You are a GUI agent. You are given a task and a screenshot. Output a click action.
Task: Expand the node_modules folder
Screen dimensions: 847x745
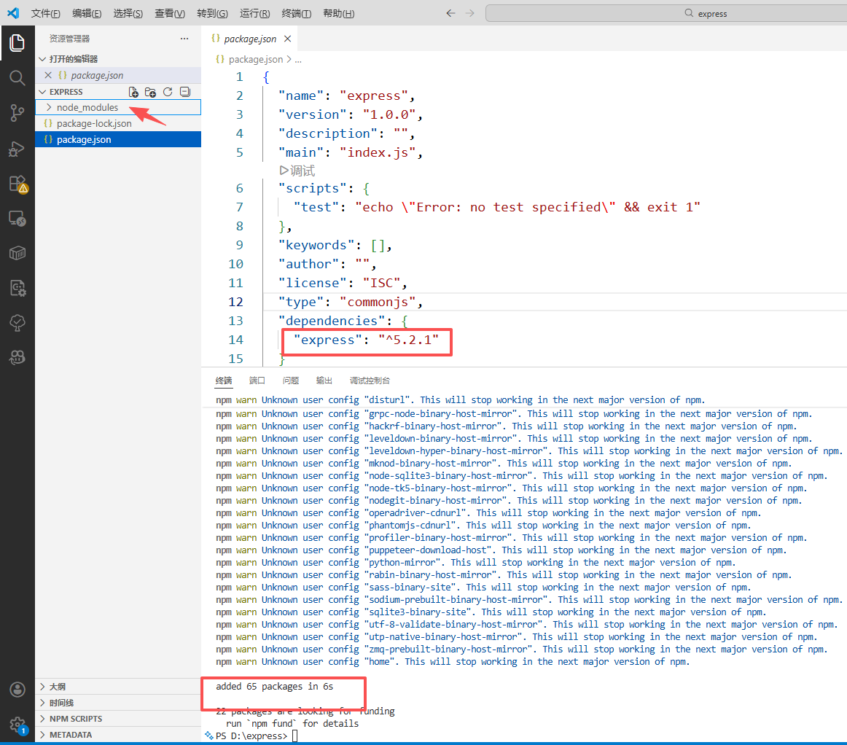click(87, 108)
